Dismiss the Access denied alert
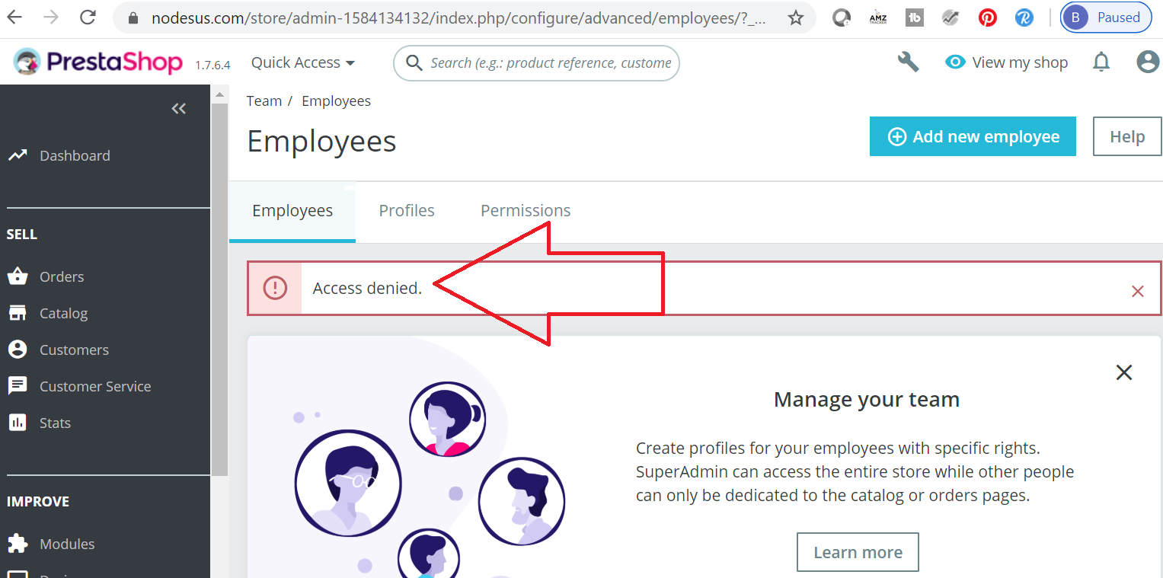 point(1137,291)
